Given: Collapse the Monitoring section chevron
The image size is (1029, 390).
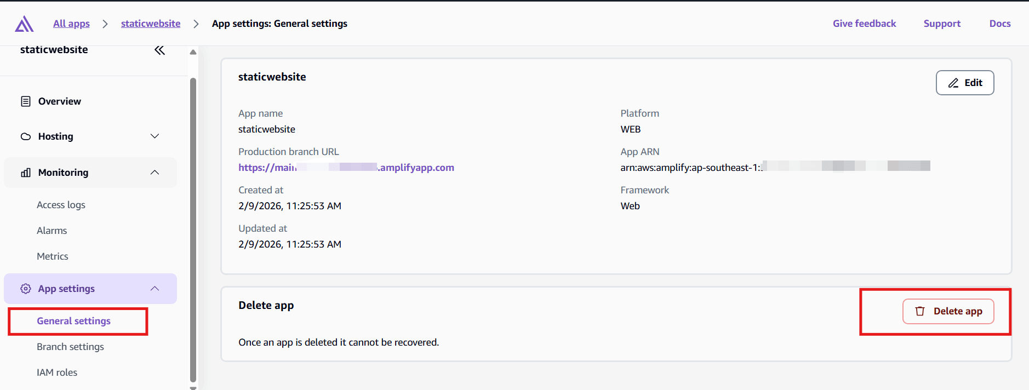Looking at the screenshot, I should pos(155,173).
